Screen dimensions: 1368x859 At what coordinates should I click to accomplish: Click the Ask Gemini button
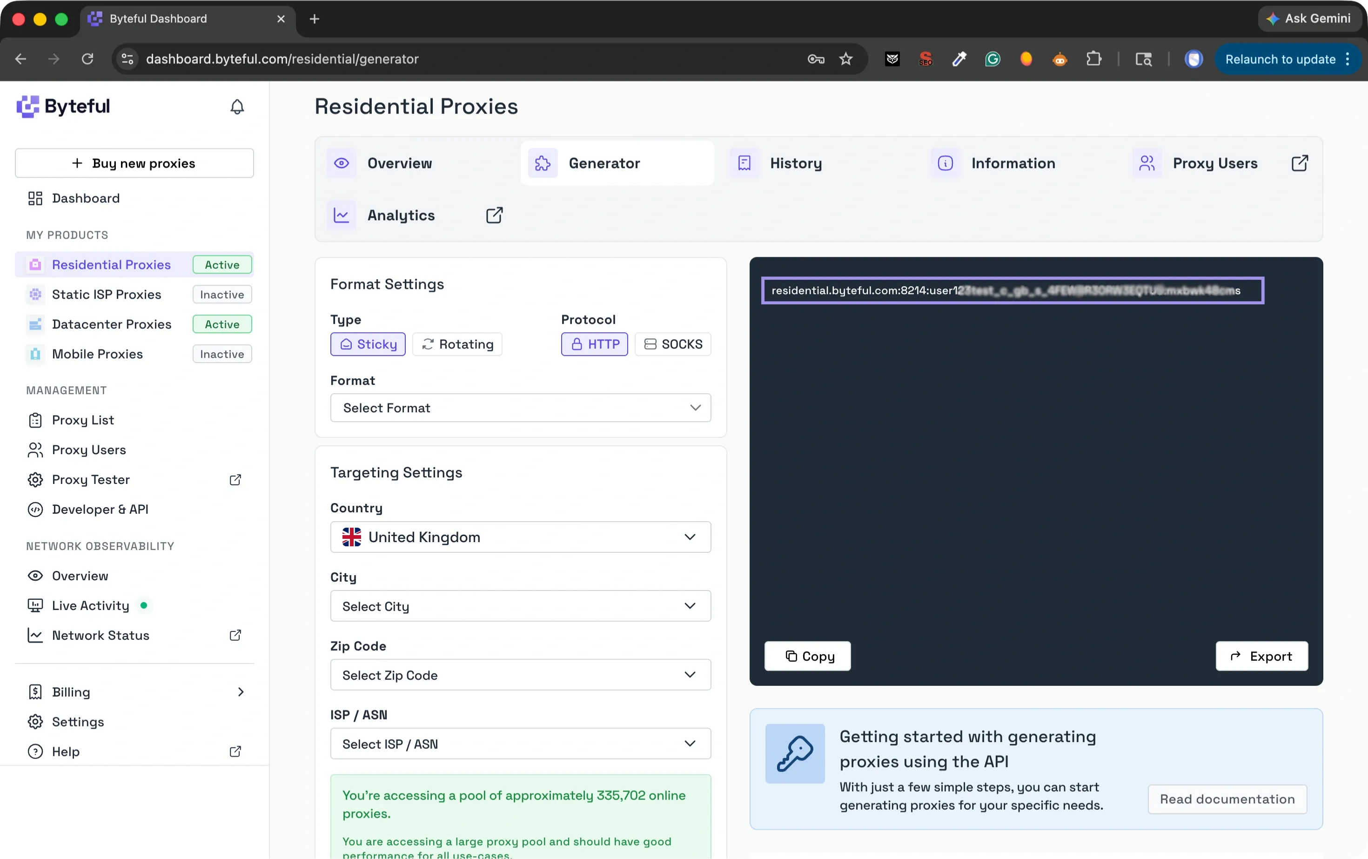click(x=1308, y=19)
